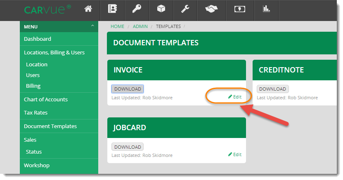Edit the Invoice template

[x=235, y=97]
